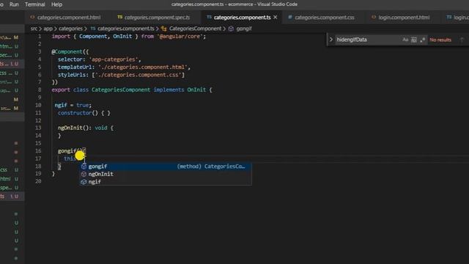Click line number 16 in gutter
This screenshot has width=469, height=264.
38,151
